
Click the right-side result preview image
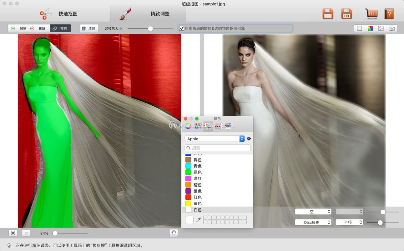pos(304,131)
